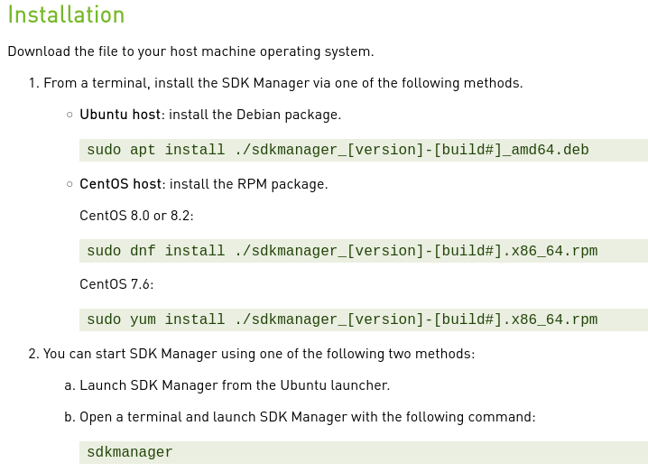The image size is (648, 472).
Task: Click "Launch SDK Manager from the Ubuntu launcher"
Action: (x=235, y=385)
